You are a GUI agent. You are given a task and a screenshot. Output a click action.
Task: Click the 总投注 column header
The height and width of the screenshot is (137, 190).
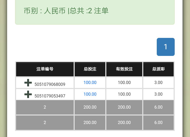90,69
